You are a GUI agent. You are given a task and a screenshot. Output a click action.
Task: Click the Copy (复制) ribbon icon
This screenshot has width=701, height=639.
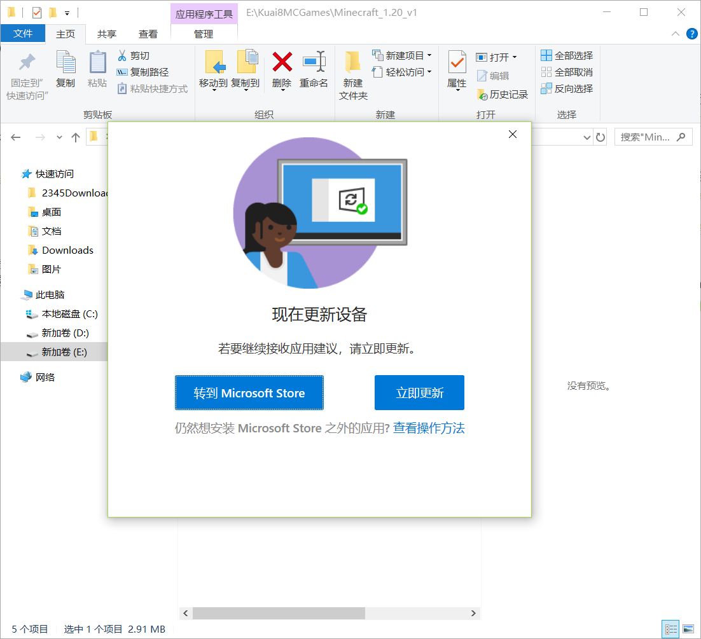tap(66, 62)
